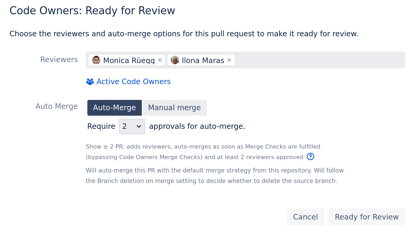Click the Ready for Review button
Screen dimensions: 412x234
coord(366,217)
